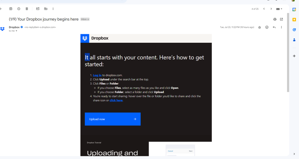Follow the 'click here' share link
The image size is (299, 159).
click(116, 100)
